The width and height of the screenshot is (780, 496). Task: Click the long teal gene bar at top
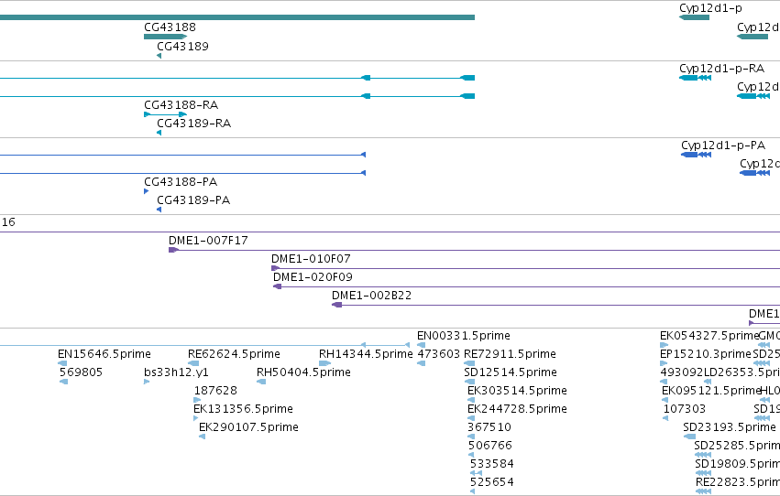[x=237, y=17]
